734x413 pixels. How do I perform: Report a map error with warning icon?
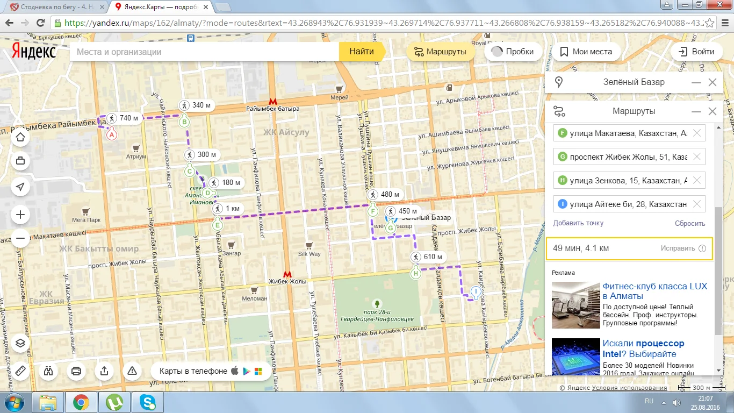tap(132, 371)
